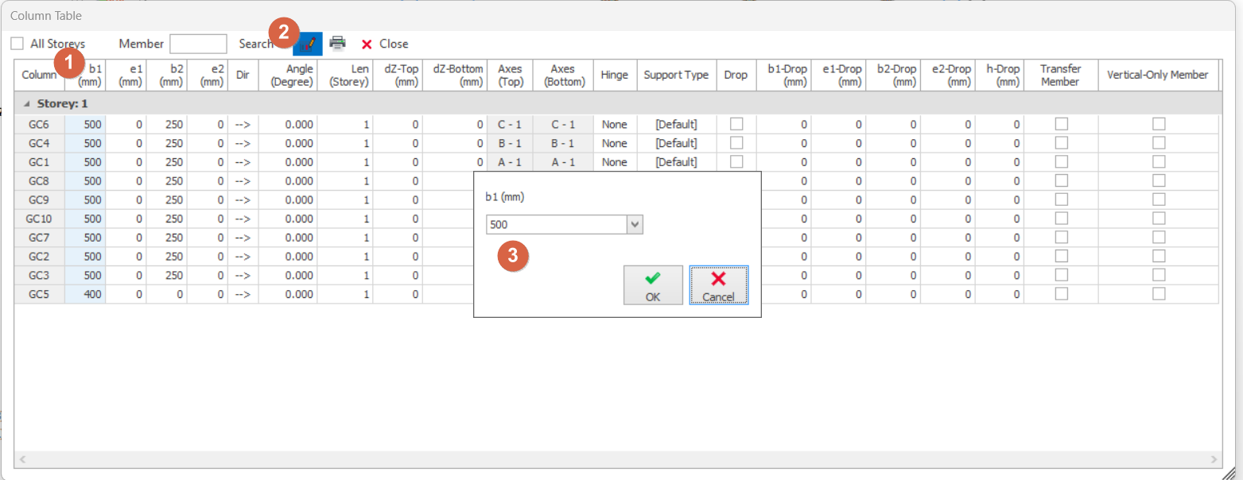
Task: Click the Support Type column header
Action: click(676, 75)
